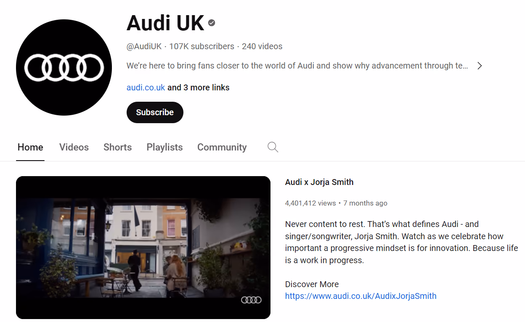Open the audi.co.uk link
The height and width of the screenshot is (322, 525).
(x=146, y=87)
